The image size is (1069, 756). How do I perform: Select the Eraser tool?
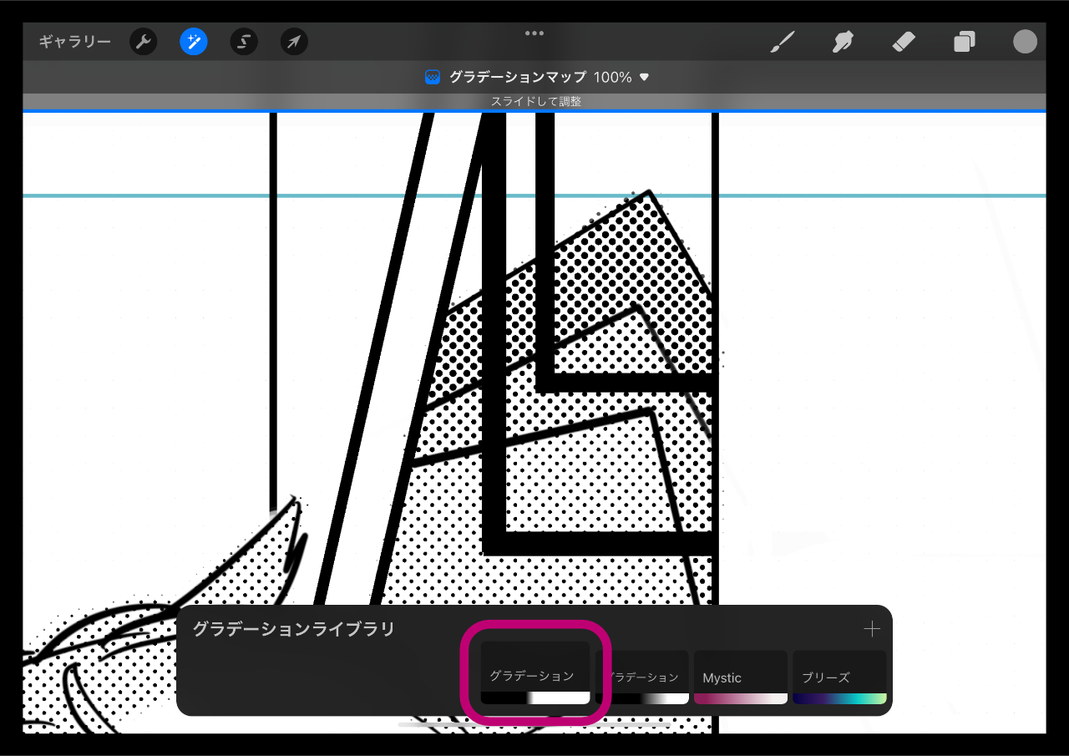[904, 42]
